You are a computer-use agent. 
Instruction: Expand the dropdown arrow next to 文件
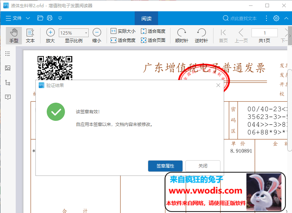click(28, 18)
